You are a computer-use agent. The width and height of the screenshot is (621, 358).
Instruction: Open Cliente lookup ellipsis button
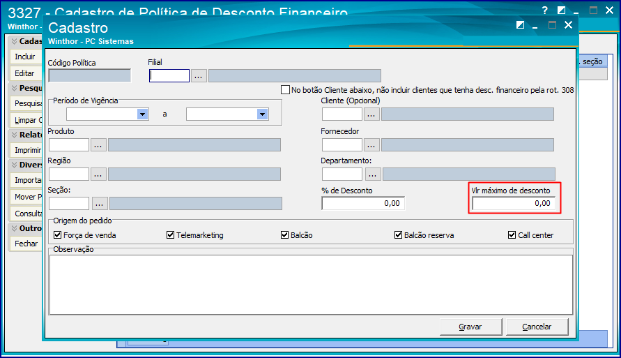(x=371, y=114)
